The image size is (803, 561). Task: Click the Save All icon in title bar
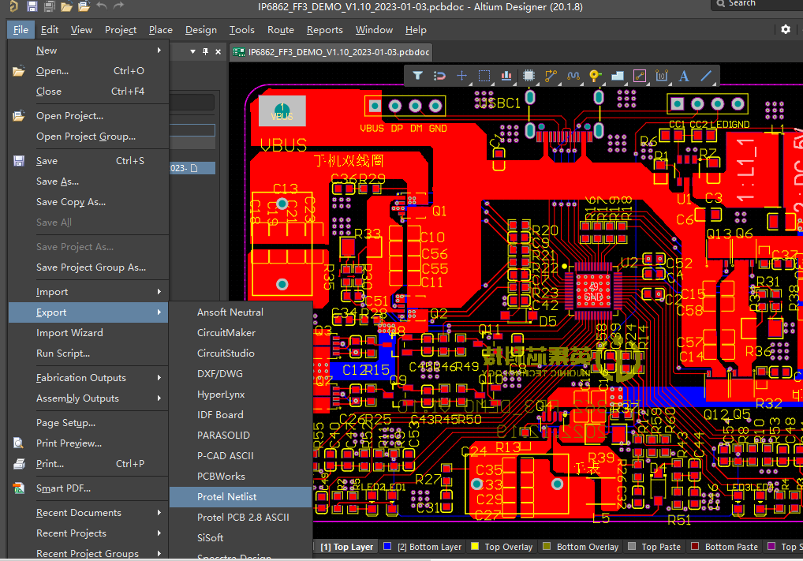click(x=50, y=6)
